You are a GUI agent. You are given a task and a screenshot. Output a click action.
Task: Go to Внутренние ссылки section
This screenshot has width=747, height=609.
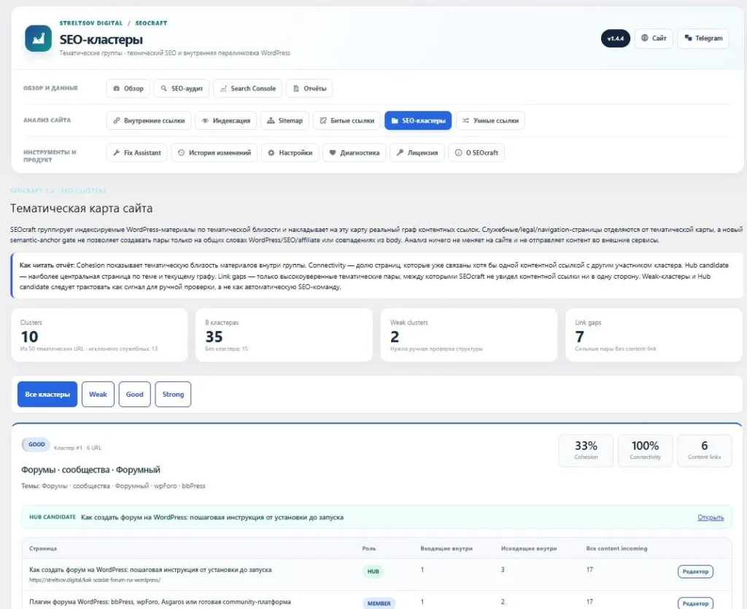coord(149,120)
